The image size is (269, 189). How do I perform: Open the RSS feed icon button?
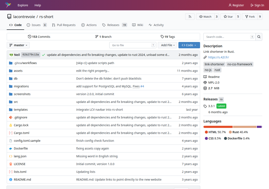(190, 17)
